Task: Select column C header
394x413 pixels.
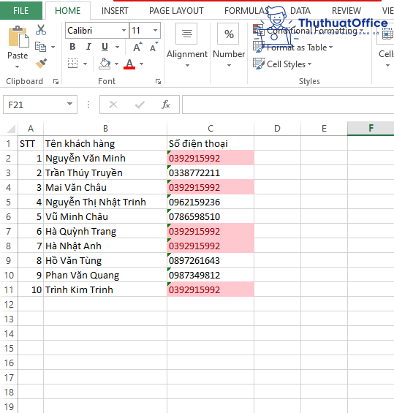Action: pos(211,128)
